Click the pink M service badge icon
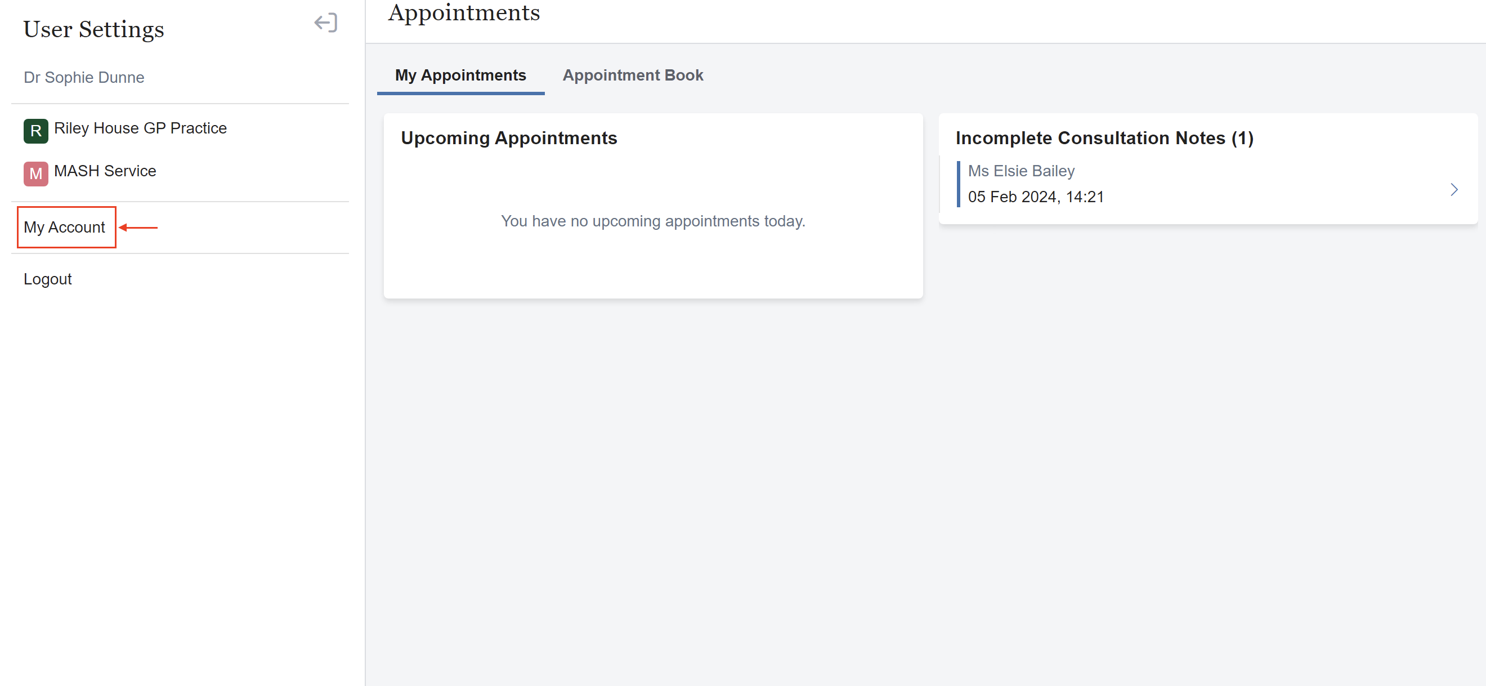This screenshot has height=686, width=1486. pos(35,174)
